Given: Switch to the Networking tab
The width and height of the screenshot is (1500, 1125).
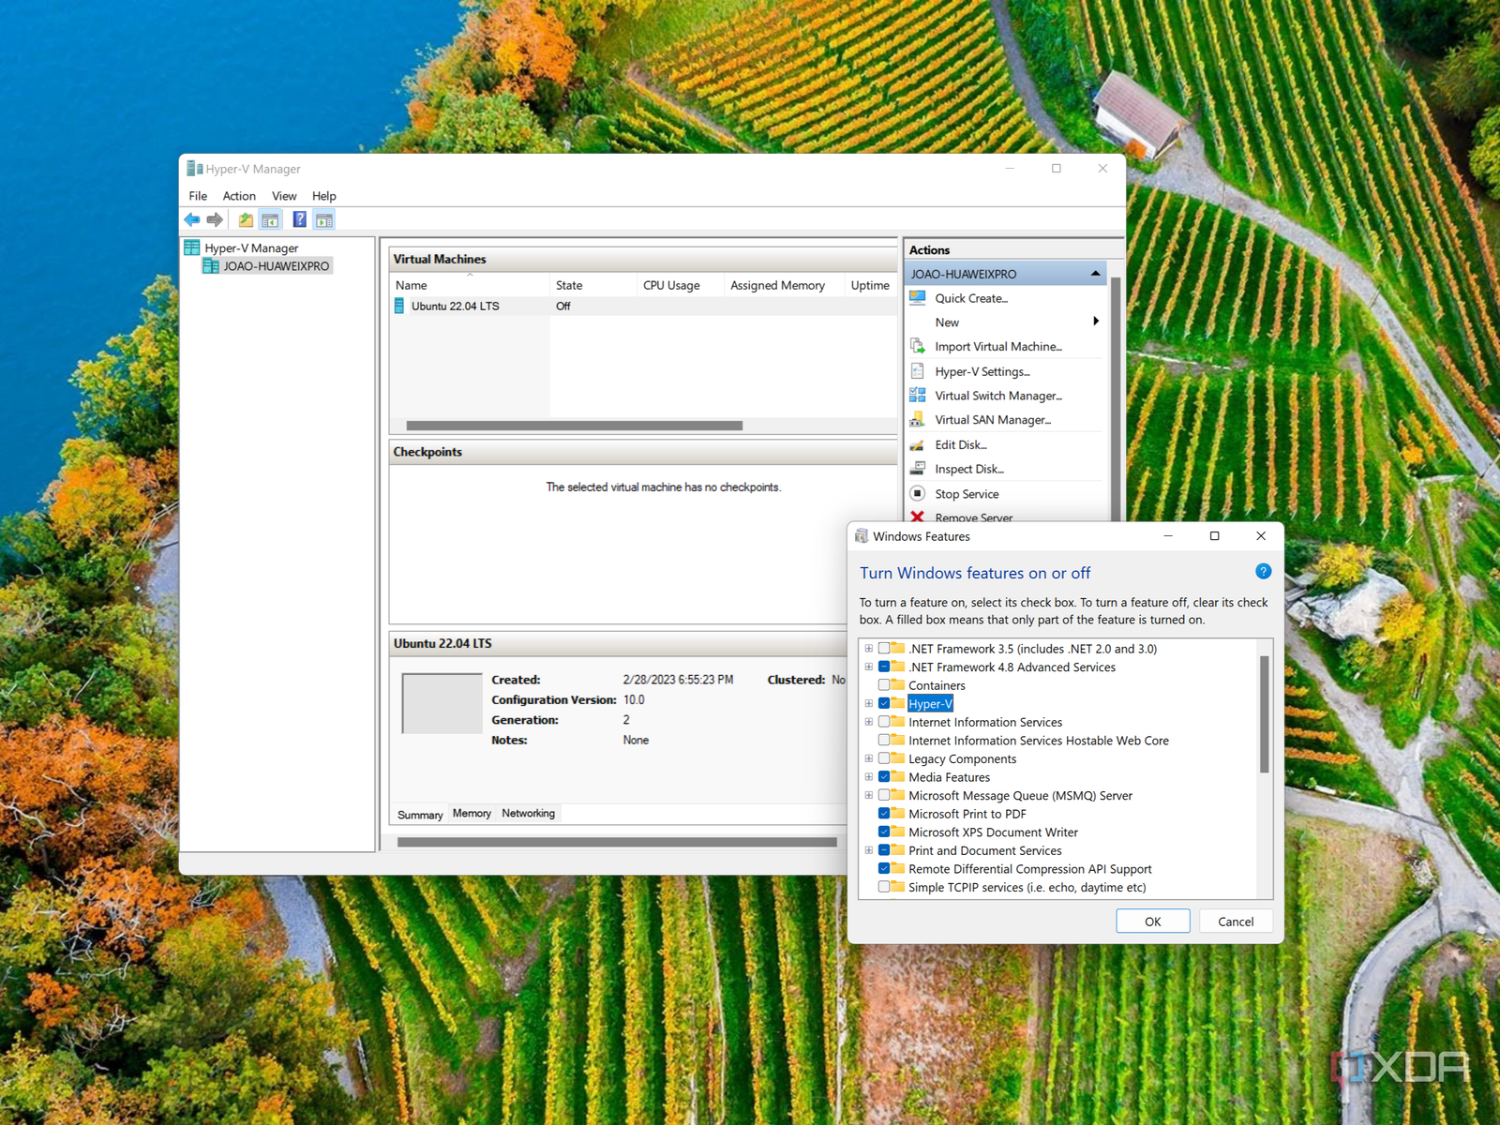Looking at the screenshot, I should click(x=528, y=814).
